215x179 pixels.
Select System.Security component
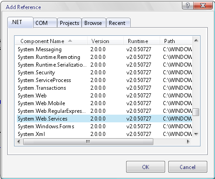(104, 73)
